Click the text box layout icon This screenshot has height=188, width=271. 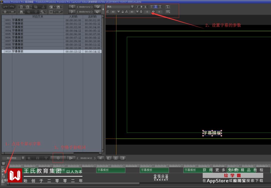168,12
